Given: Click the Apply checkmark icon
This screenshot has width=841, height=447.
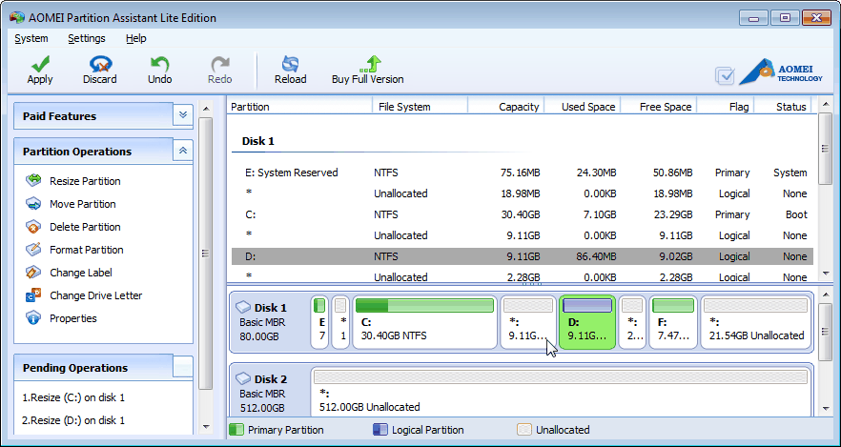Looking at the screenshot, I should click(40, 64).
